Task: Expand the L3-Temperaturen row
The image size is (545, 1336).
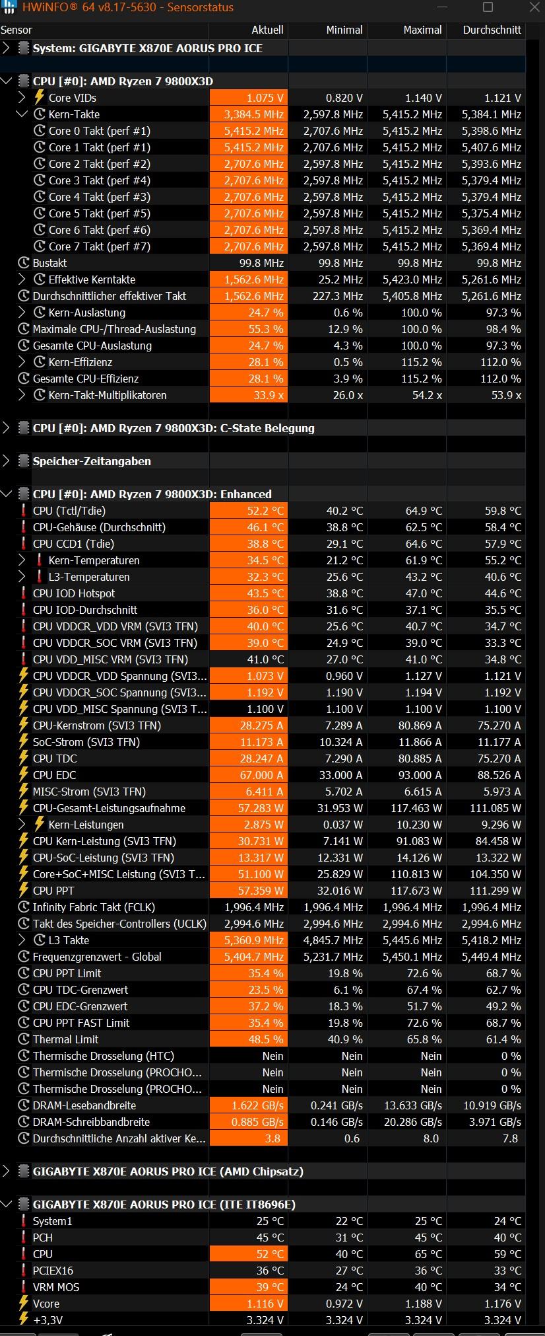Action: coord(22,576)
